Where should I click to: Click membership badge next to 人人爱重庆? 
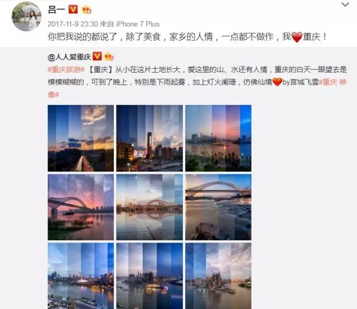[x=109, y=56]
